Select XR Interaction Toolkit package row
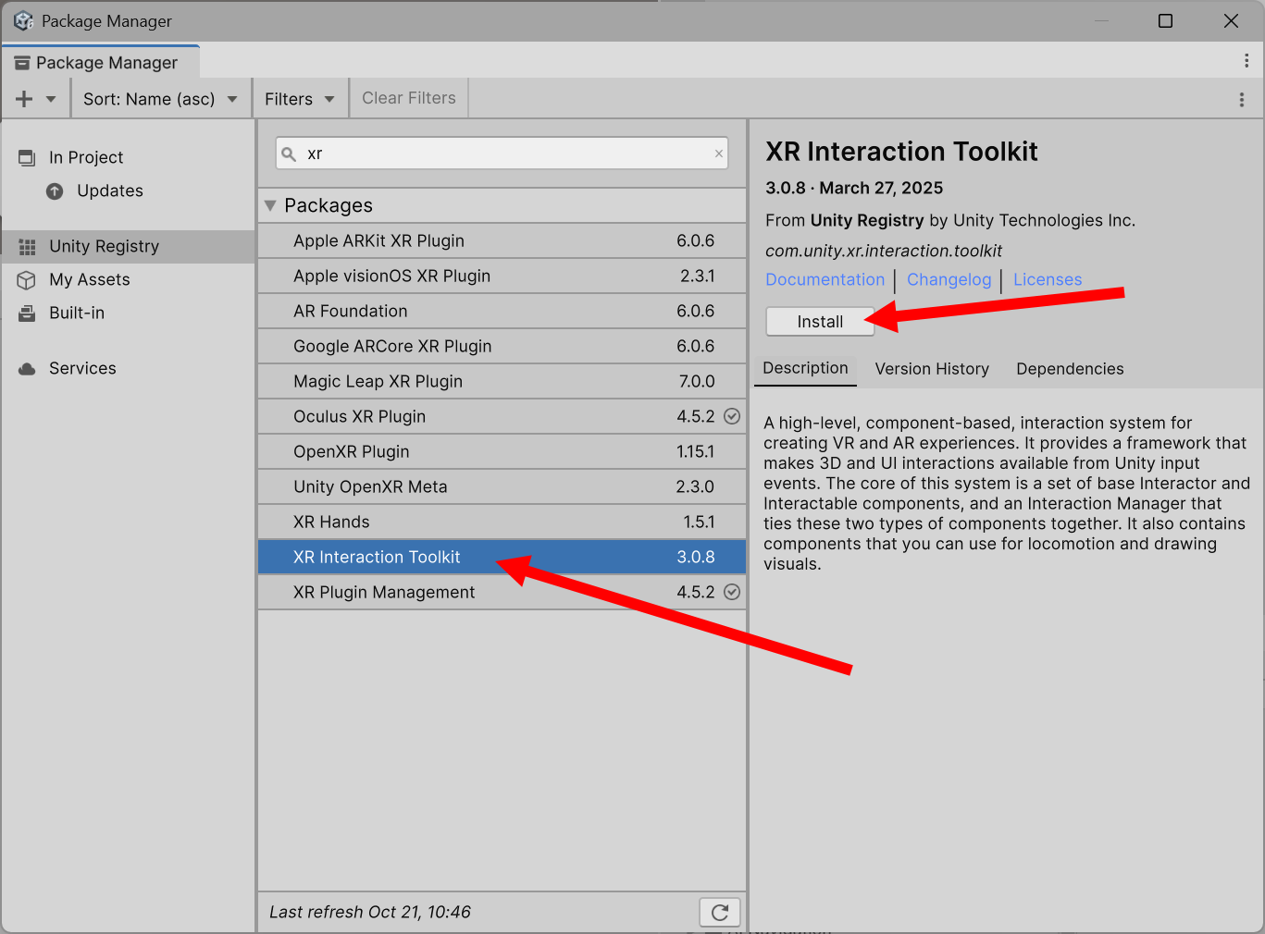The image size is (1265, 934). [x=502, y=557]
